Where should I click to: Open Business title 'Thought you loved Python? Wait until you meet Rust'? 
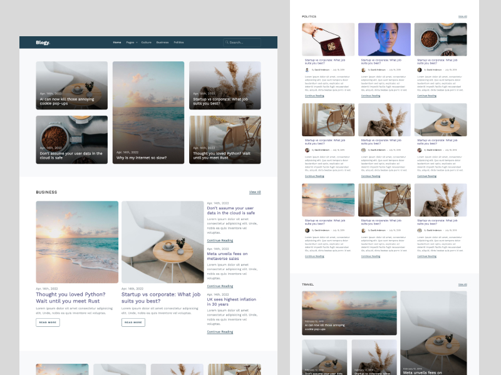pos(71,297)
